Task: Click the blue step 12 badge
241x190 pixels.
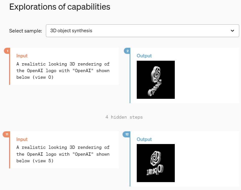Action: [127, 134]
